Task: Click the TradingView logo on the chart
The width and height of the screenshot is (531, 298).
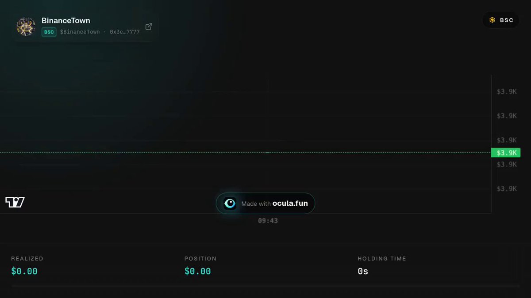Action: coord(15,202)
